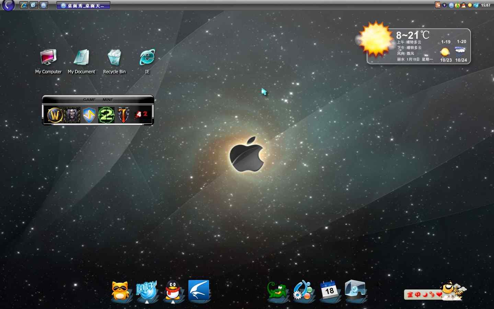Click the 10/24 temperature text
Screen dimensions: 494x309
(x=461, y=60)
